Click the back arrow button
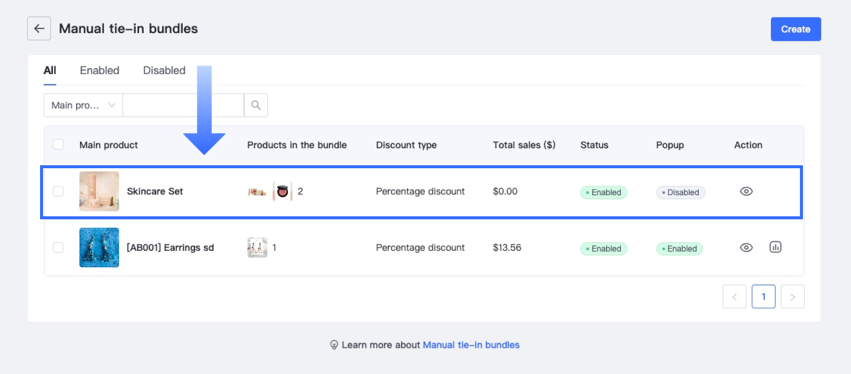The width and height of the screenshot is (851, 374). coord(39,29)
